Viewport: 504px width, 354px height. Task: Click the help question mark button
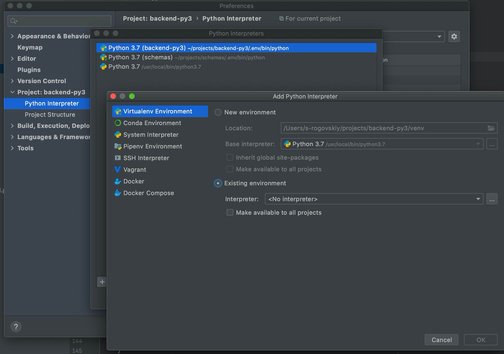tap(16, 327)
